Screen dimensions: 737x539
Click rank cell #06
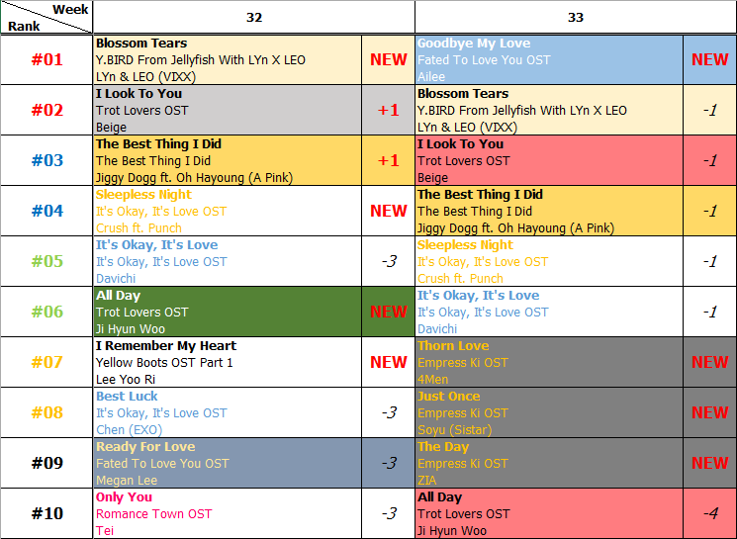(46, 312)
